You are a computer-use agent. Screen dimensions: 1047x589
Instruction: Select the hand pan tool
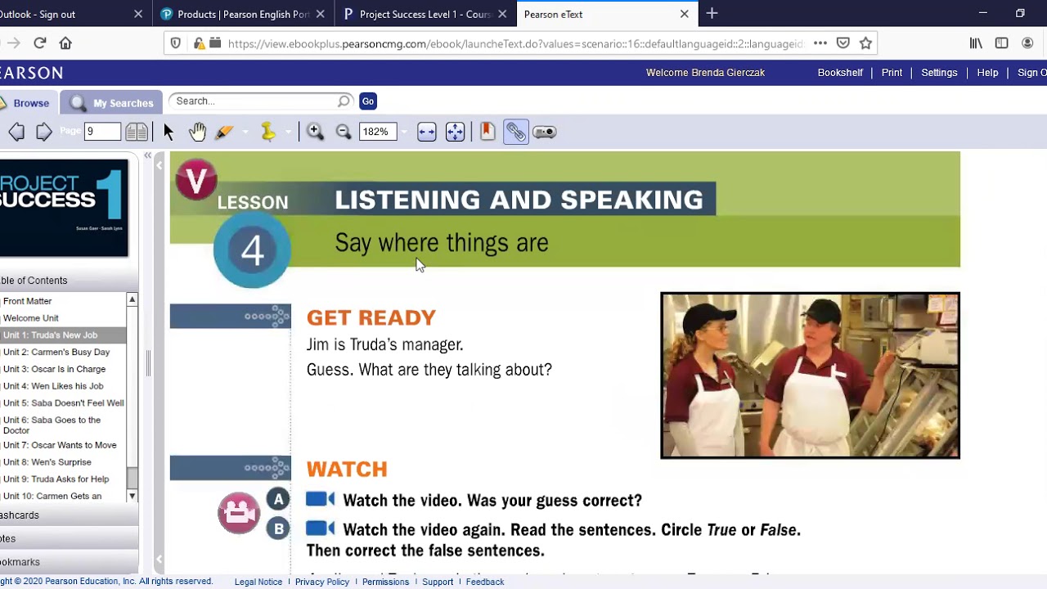pyautogui.click(x=197, y=132)
